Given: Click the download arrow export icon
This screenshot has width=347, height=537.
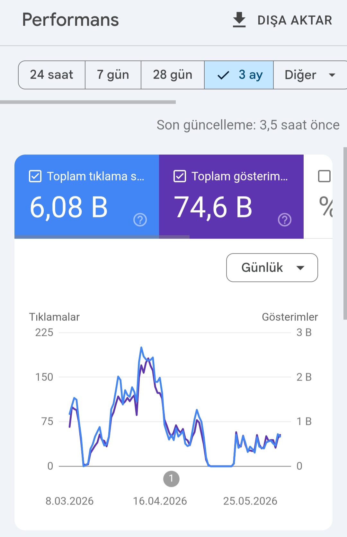Looking at the screenshot, I should tap(239, 20).
